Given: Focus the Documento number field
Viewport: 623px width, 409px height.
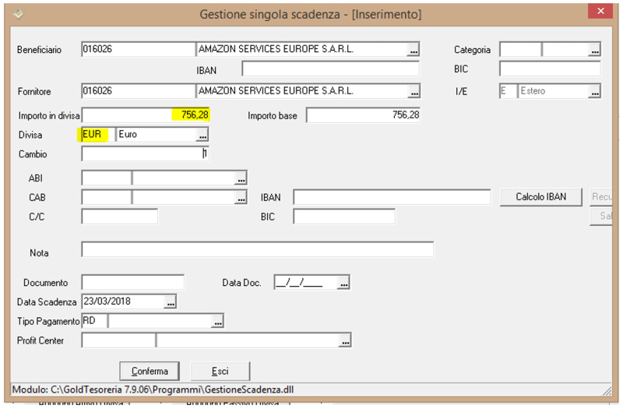Looking at the screenshot, I should click(132, 282).
